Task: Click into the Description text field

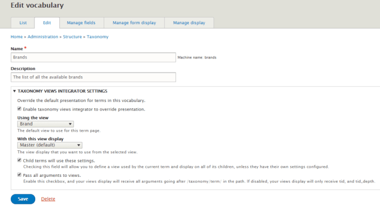Action: pos(93,77)
